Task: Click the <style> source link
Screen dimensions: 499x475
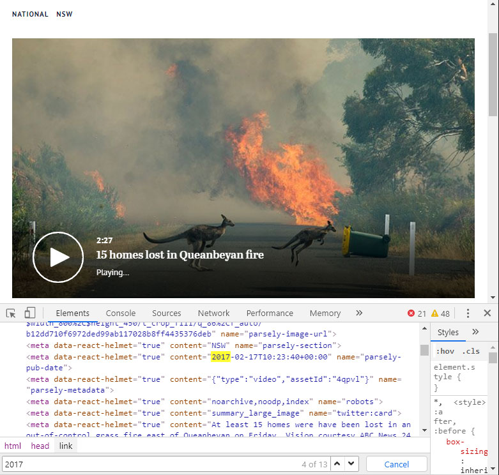Action: point(470,402)
